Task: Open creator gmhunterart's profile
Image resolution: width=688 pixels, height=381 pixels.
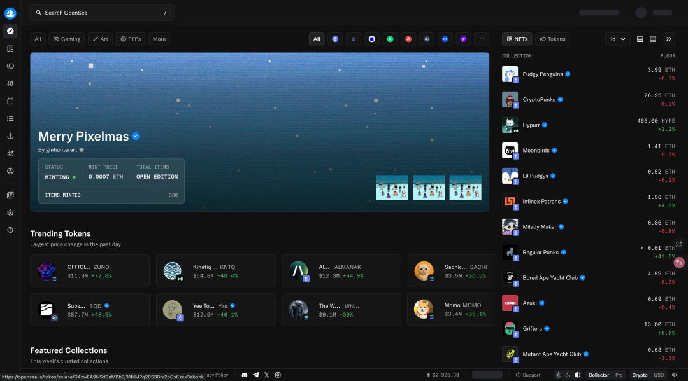Action: (x=61, y=149)
